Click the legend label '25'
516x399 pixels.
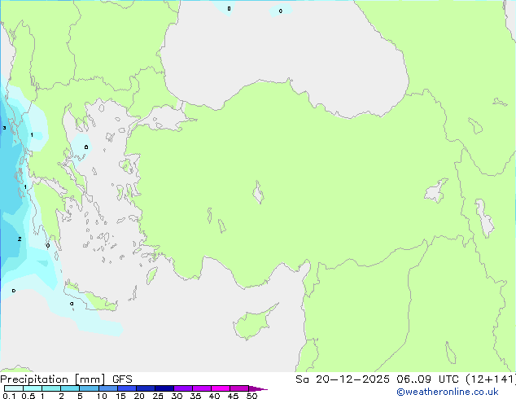coord(158,396)
